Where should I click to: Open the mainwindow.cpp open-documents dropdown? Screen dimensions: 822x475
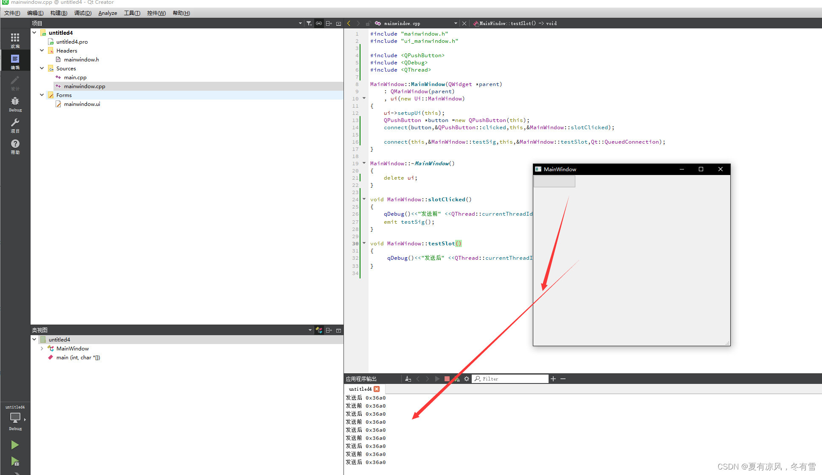(456, 23)
